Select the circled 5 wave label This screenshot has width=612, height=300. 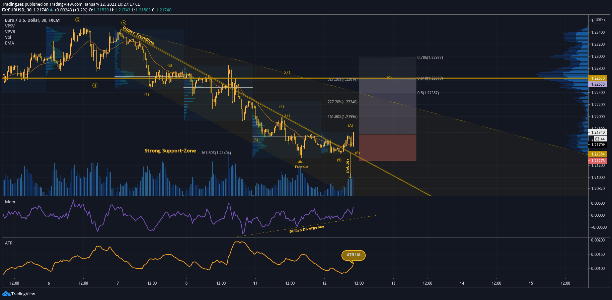click(x=124, y=23)
